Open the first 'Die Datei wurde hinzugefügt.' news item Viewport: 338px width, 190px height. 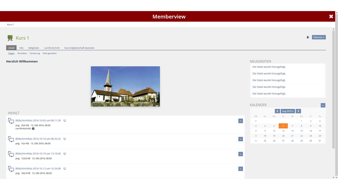click(269, 67)
